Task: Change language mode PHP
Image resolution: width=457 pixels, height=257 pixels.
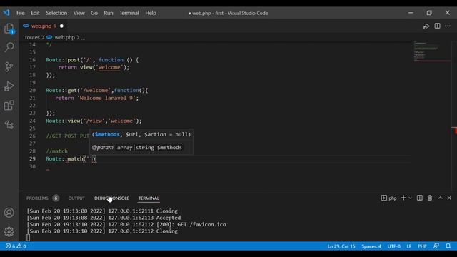Action: tap(422, 246)
